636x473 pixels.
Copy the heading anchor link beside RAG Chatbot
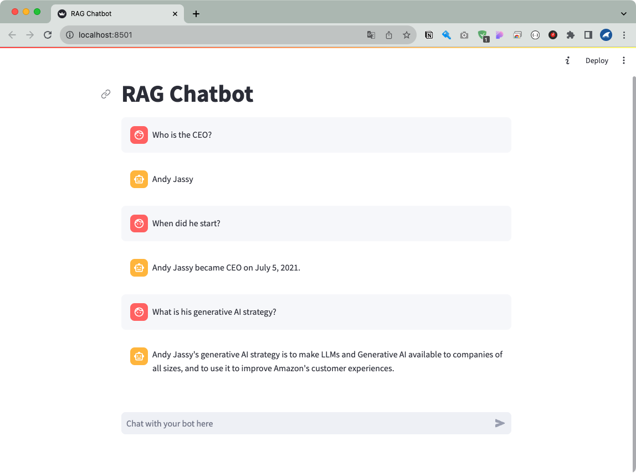coord(106,94)
